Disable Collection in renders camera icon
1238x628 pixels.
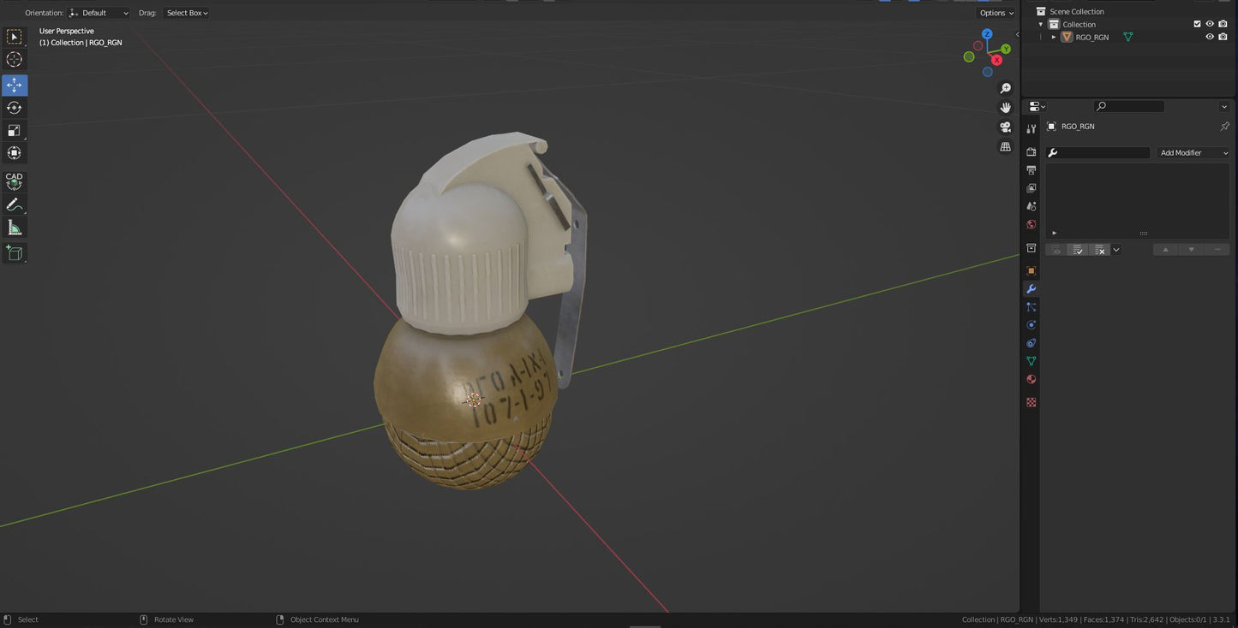click(1223, 24)
